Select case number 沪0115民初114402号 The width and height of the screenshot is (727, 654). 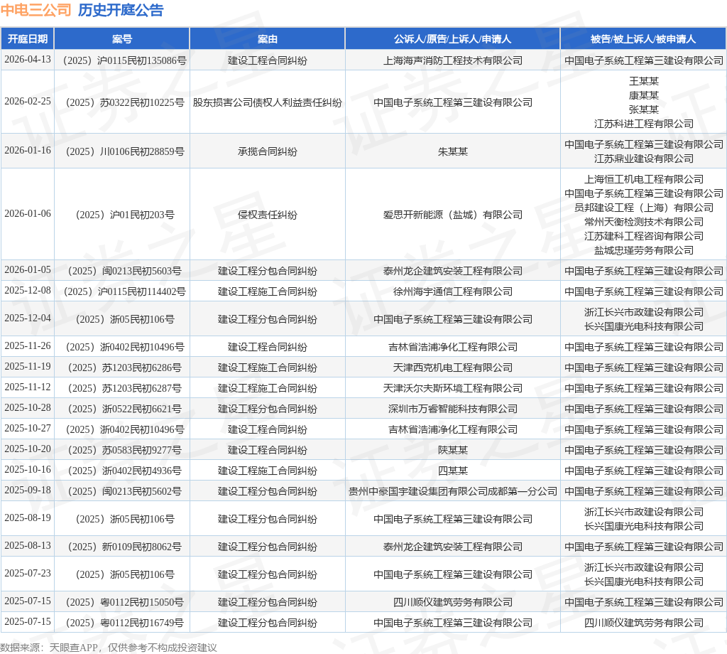pyautogui.click(x=124, y=291)
